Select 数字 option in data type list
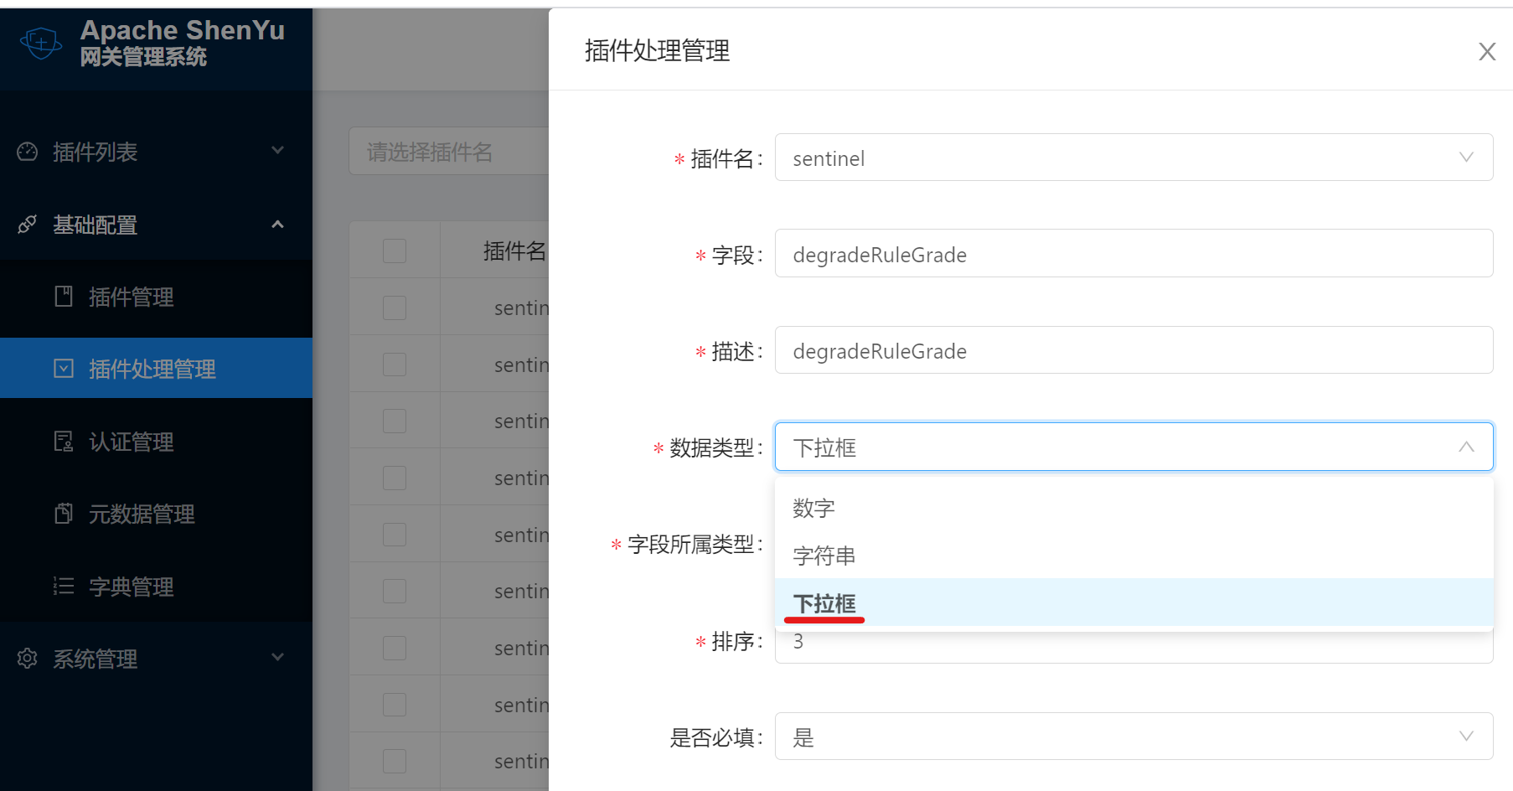The image size is (1513, 791). [x=813, y=508]
